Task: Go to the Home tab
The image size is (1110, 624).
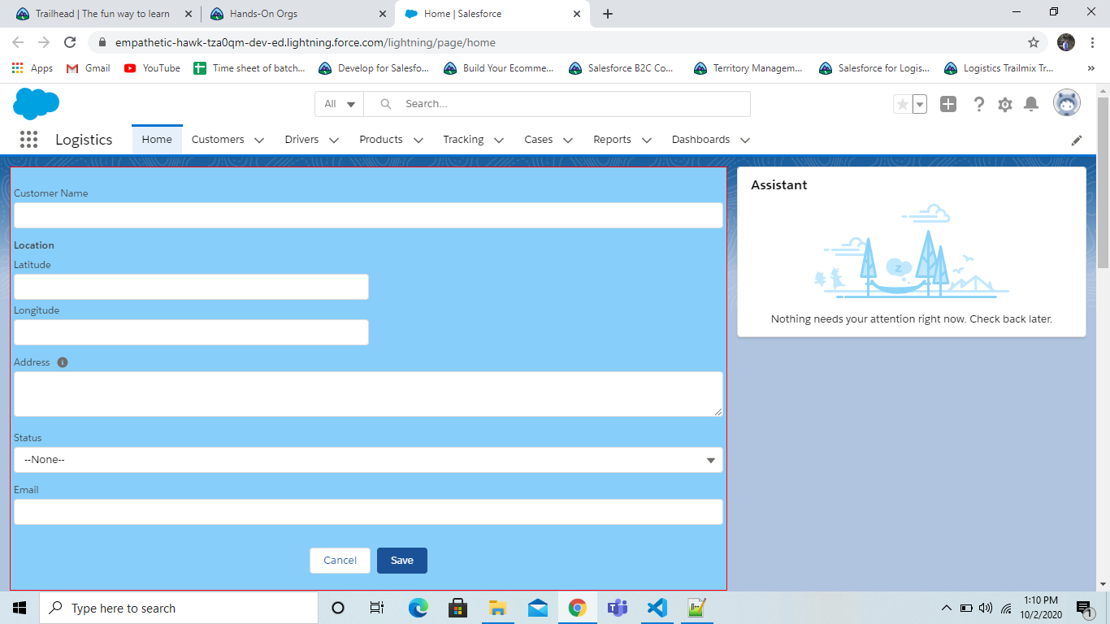Action: tap(157, 140)
